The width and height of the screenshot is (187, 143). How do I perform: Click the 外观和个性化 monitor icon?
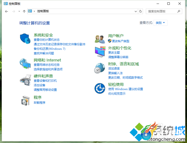(100, 52)
